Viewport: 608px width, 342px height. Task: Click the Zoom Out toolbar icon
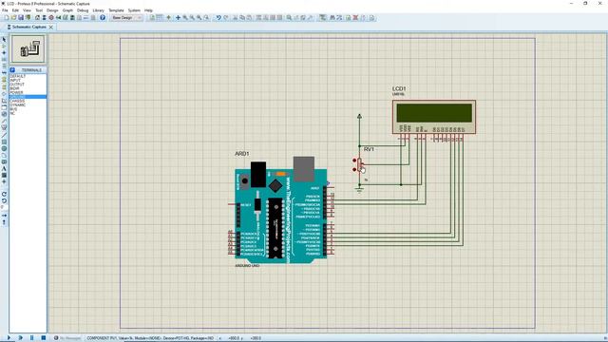coord(192,18)
